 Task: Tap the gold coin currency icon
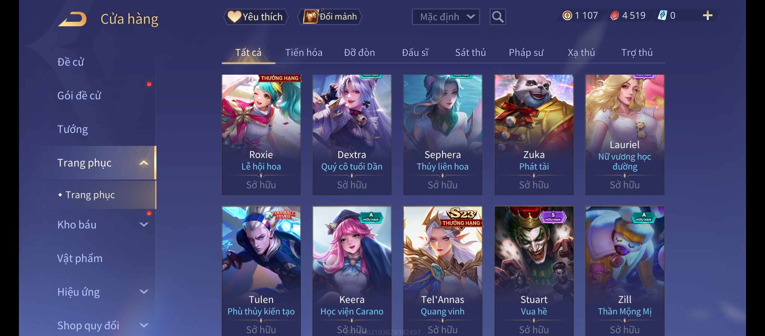click(x=567, y=16)
